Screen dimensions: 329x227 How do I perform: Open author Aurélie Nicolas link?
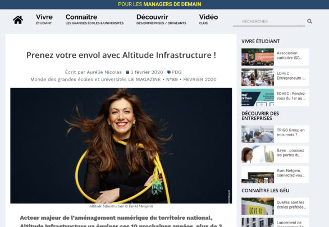104,72
